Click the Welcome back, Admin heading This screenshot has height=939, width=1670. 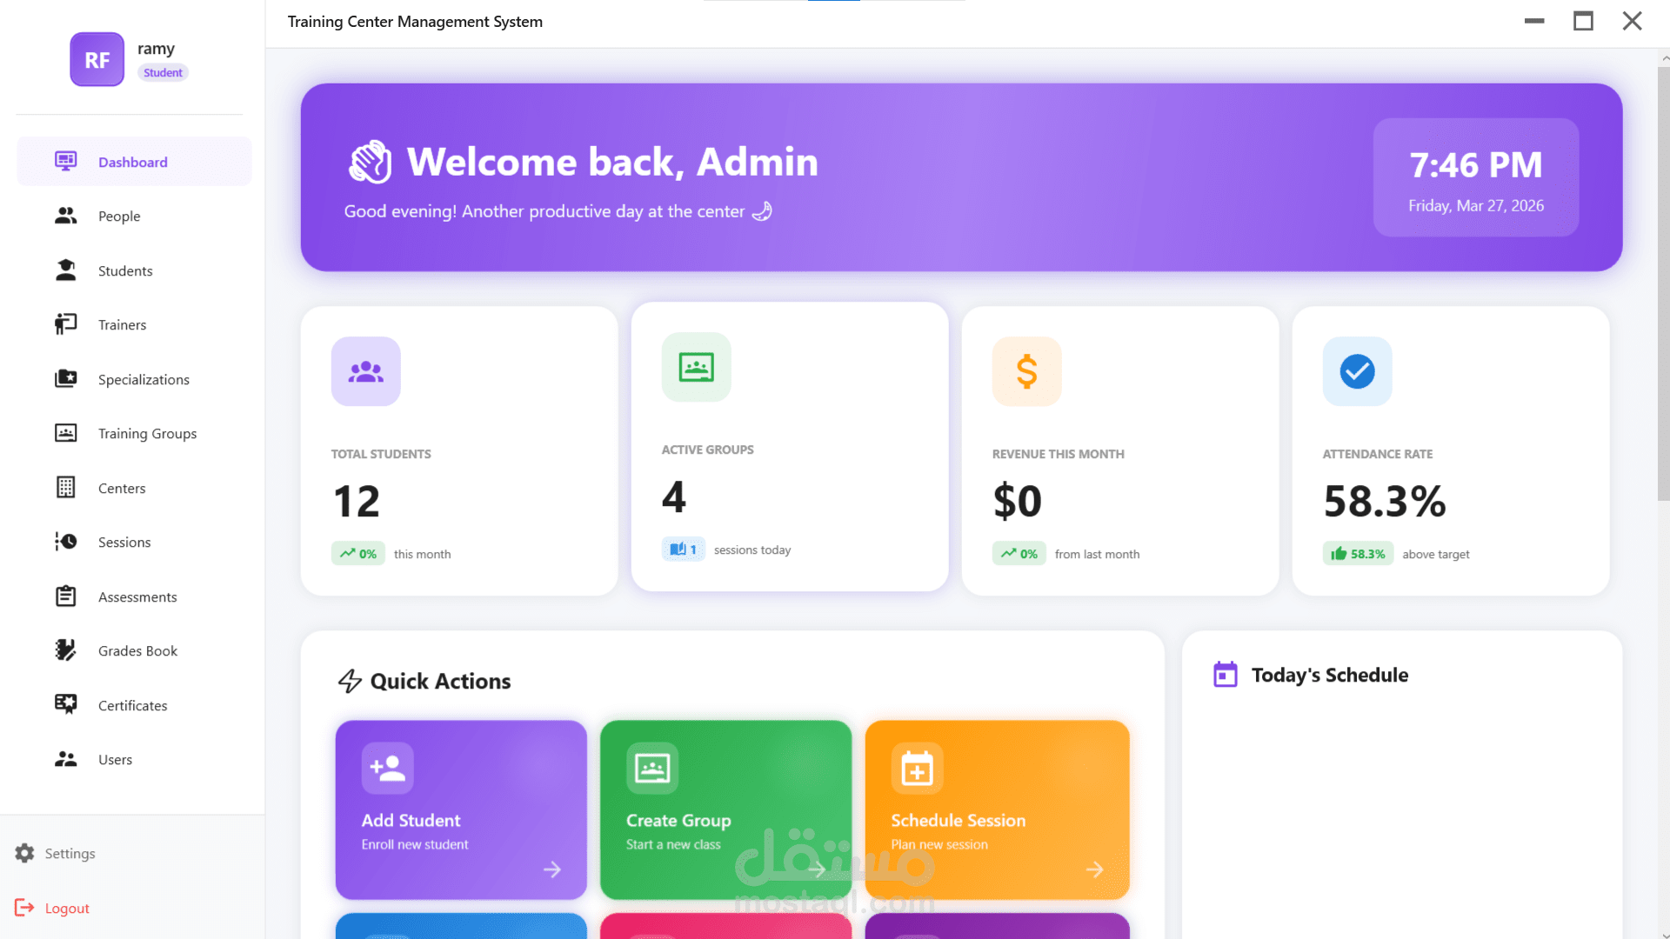tap(612, 162)
